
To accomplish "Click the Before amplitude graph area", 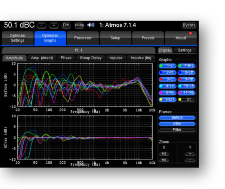I will 85,85.
